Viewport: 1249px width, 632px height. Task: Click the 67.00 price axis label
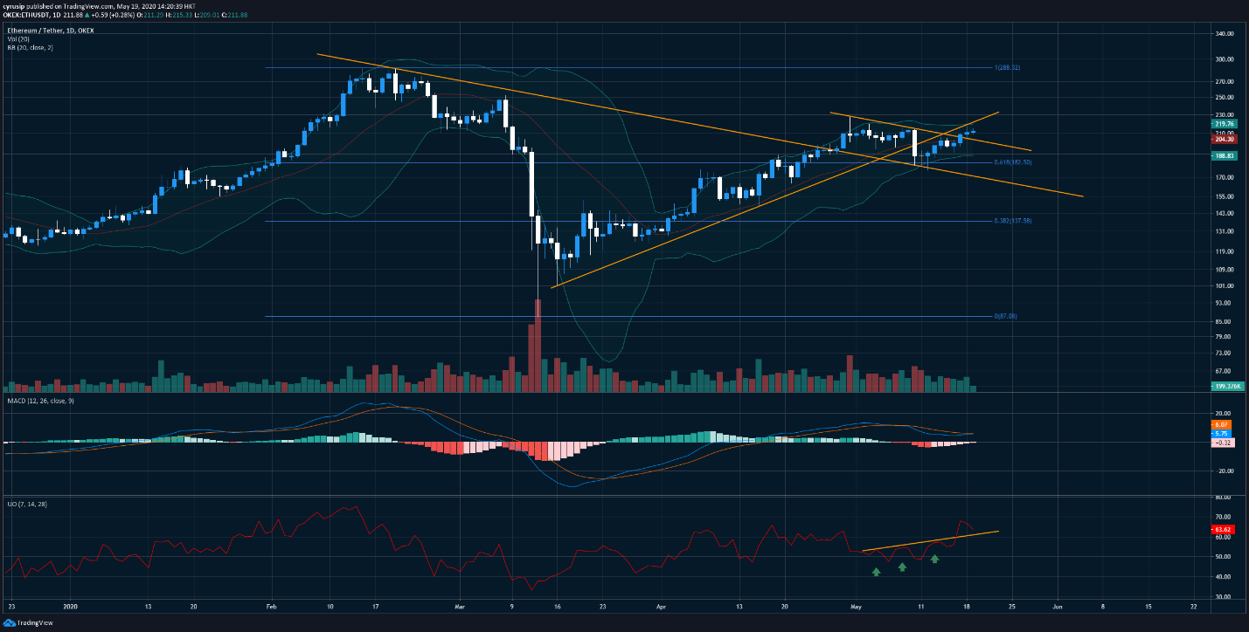(x=1222, y=370)
